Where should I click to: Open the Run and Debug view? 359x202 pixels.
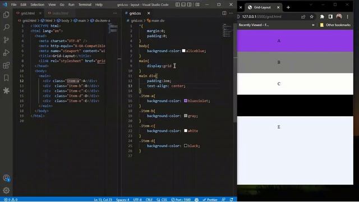tap(6, 53)
